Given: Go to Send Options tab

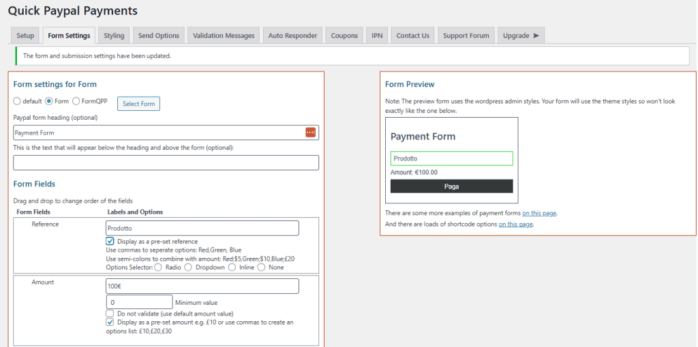Looking at the screenshot, I should tap(159, 35).
